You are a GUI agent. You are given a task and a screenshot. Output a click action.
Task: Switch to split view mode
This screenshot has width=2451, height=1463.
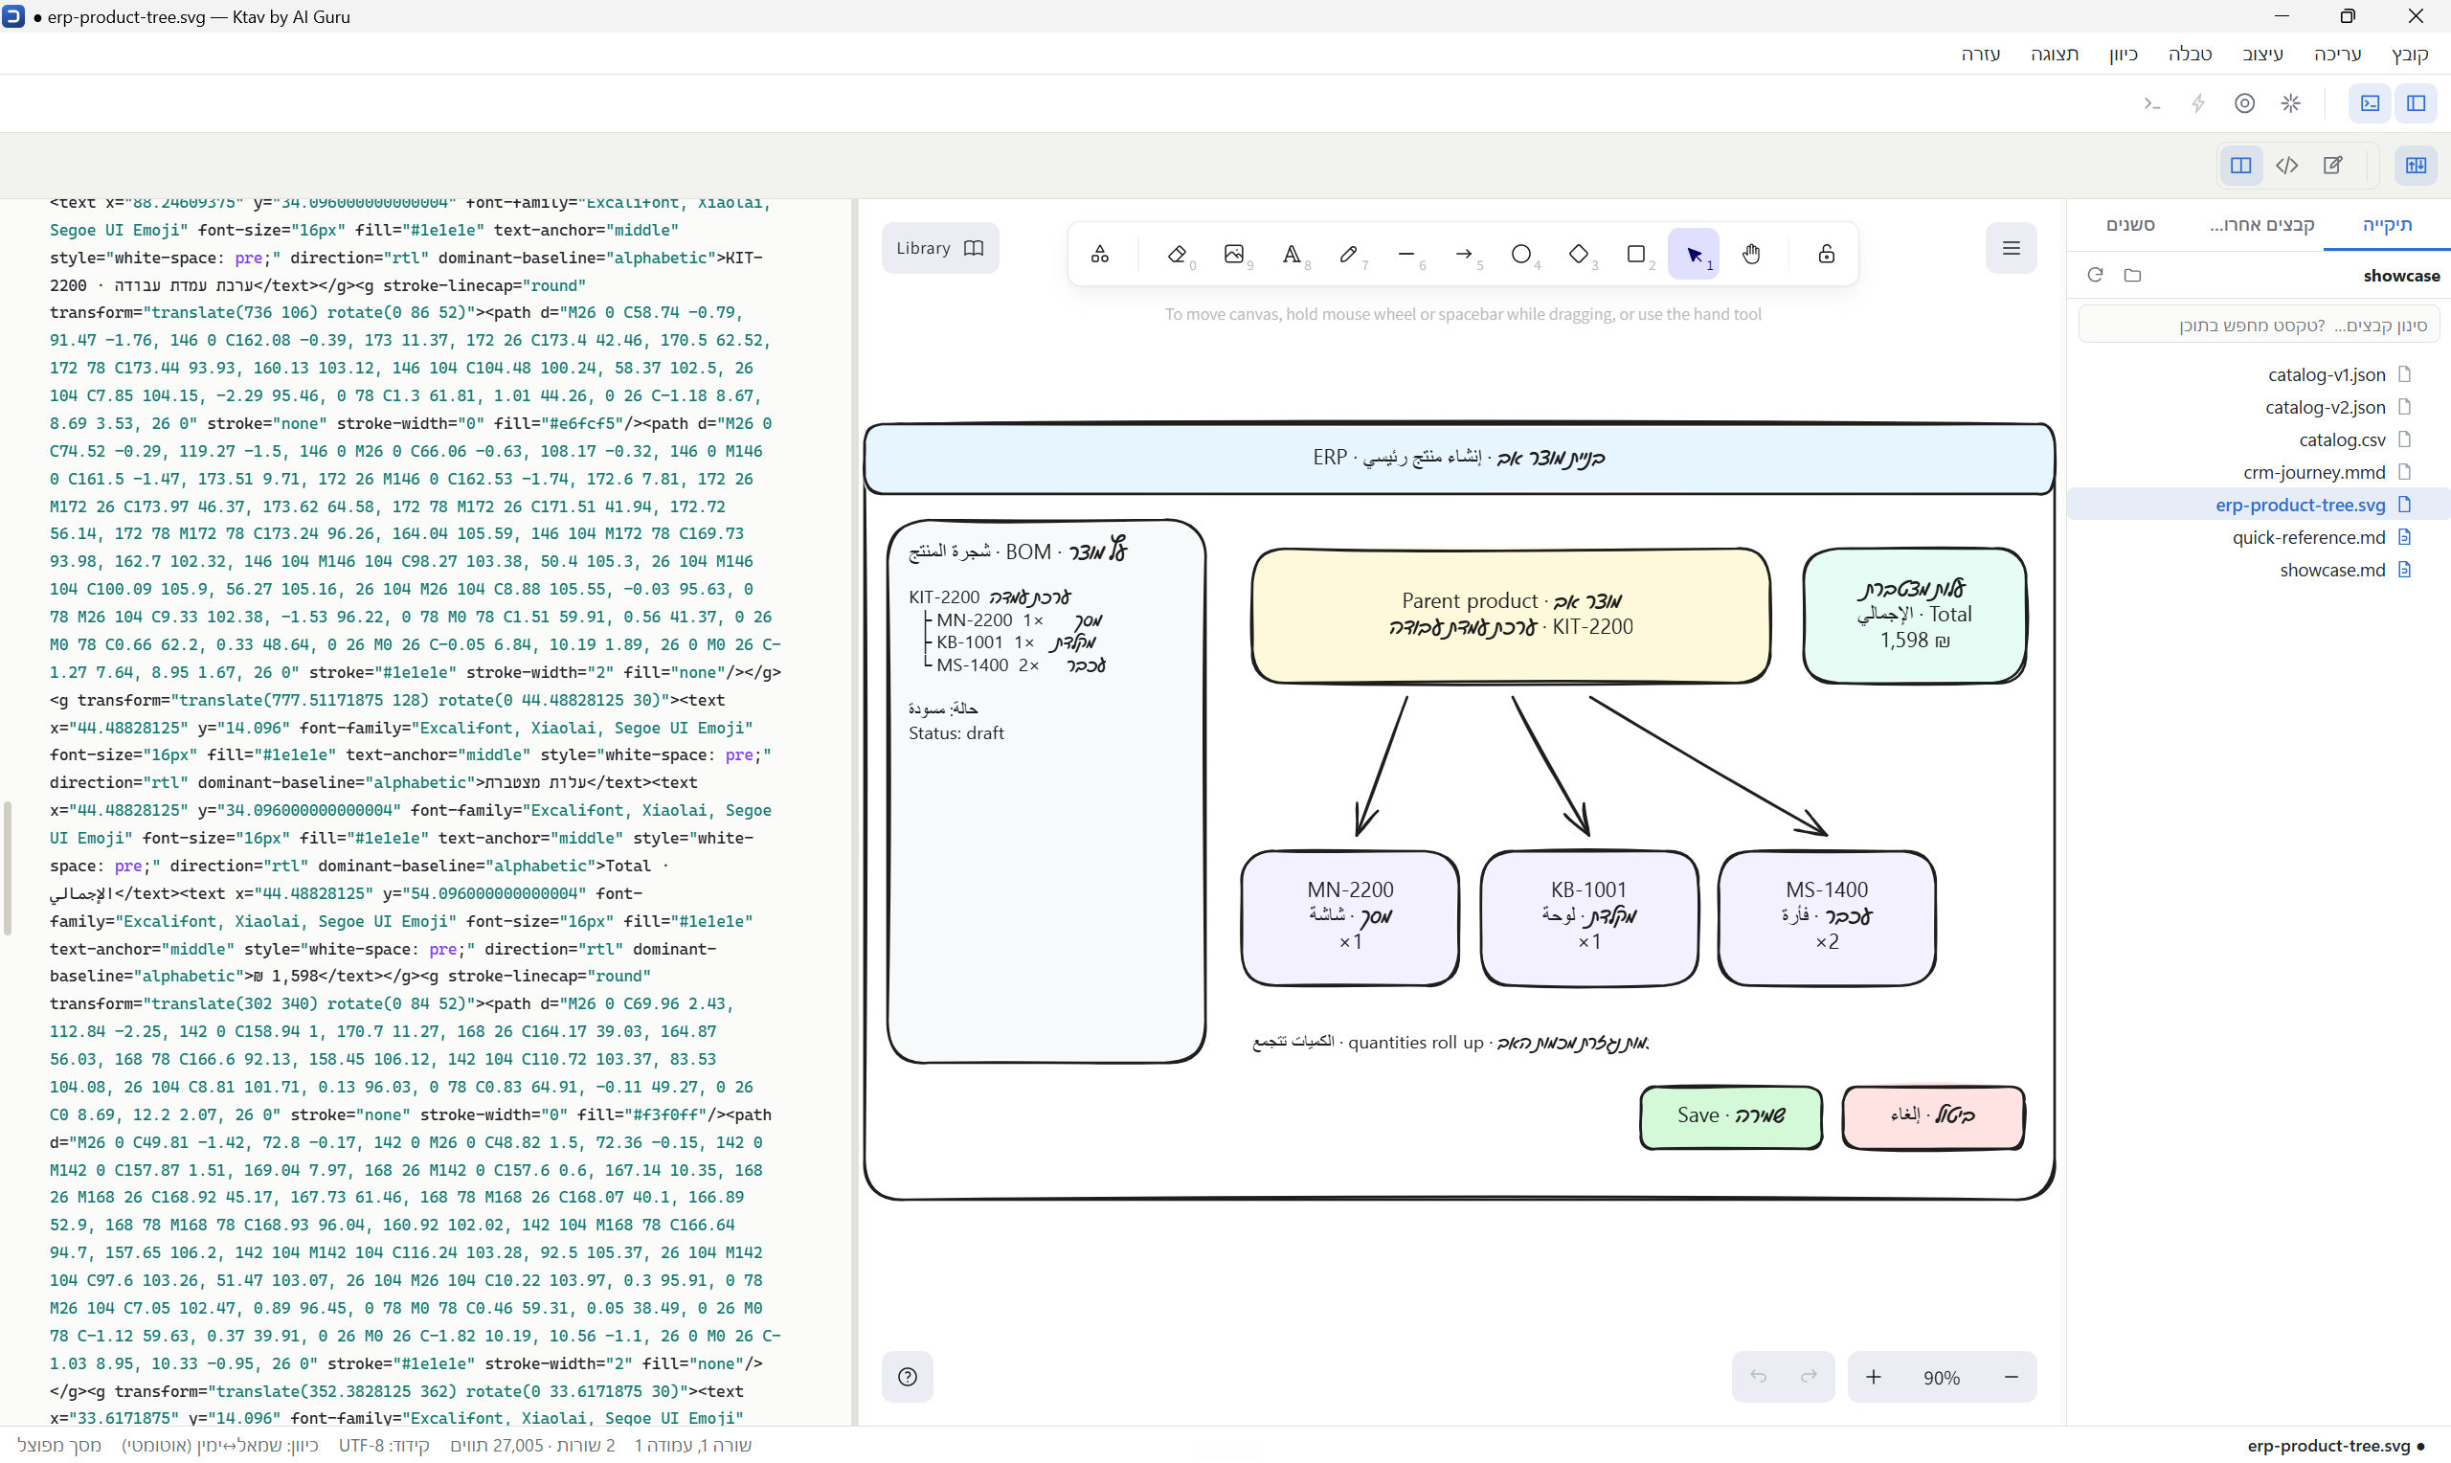tap(2241, 166)
